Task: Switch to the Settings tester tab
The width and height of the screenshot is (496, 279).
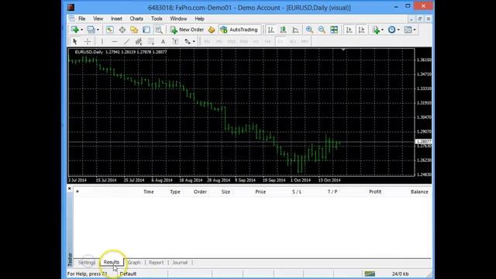Action: coord(86,263)
